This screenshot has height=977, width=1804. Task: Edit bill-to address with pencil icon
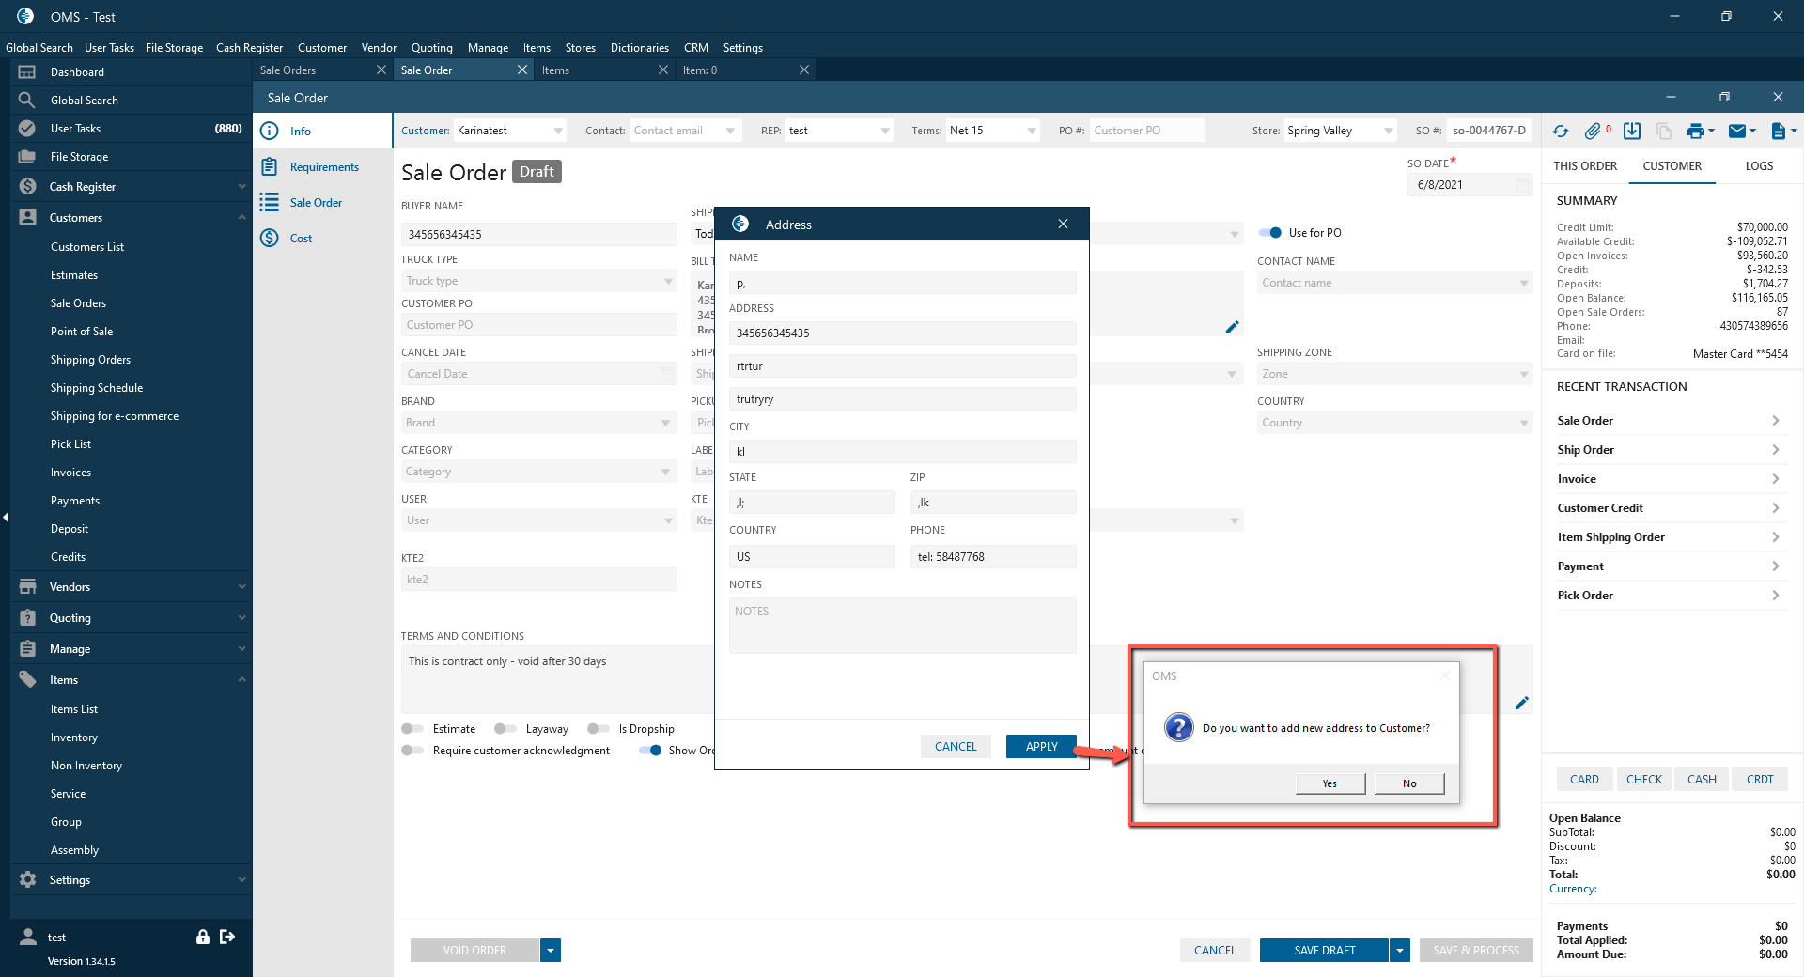1232,327
